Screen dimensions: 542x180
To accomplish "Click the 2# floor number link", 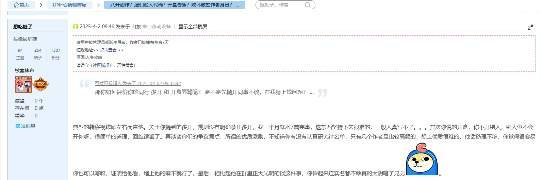I will (530, 27).
